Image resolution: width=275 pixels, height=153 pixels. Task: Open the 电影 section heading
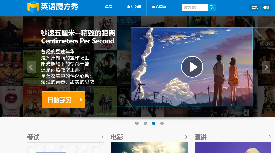pyautogui.click(x=117, y=137)
